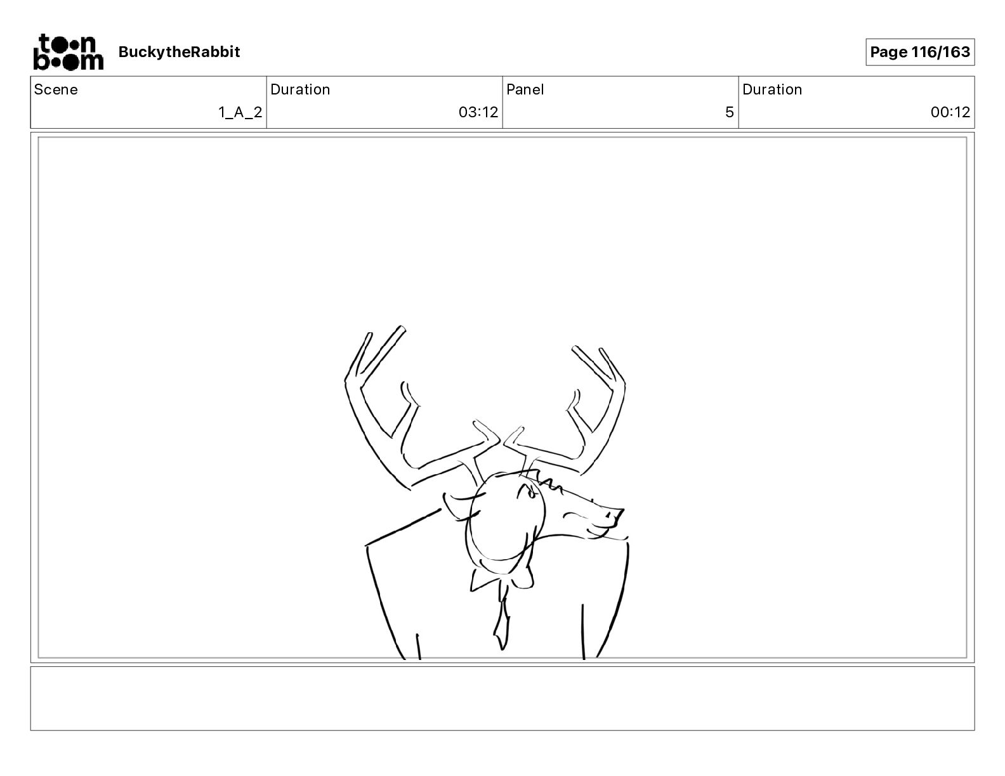Click the empty notes box below panel
1005x776 pixels.
click(503, 698)
